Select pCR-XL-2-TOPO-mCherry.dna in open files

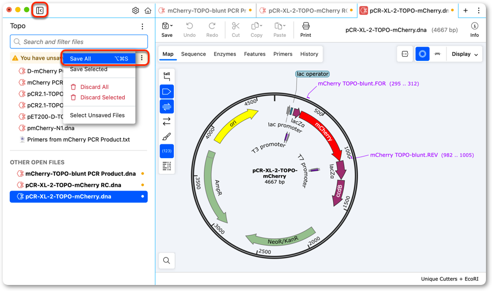coord(79,197)
